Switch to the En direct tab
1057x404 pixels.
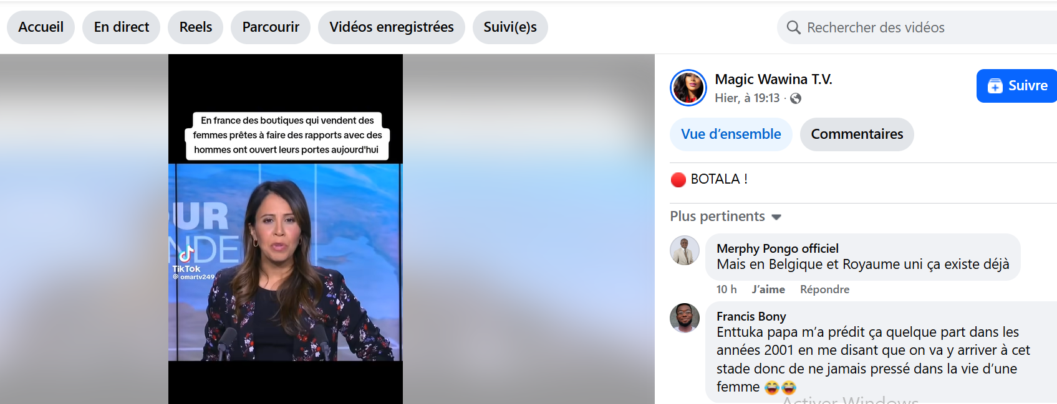click(121, 27)
